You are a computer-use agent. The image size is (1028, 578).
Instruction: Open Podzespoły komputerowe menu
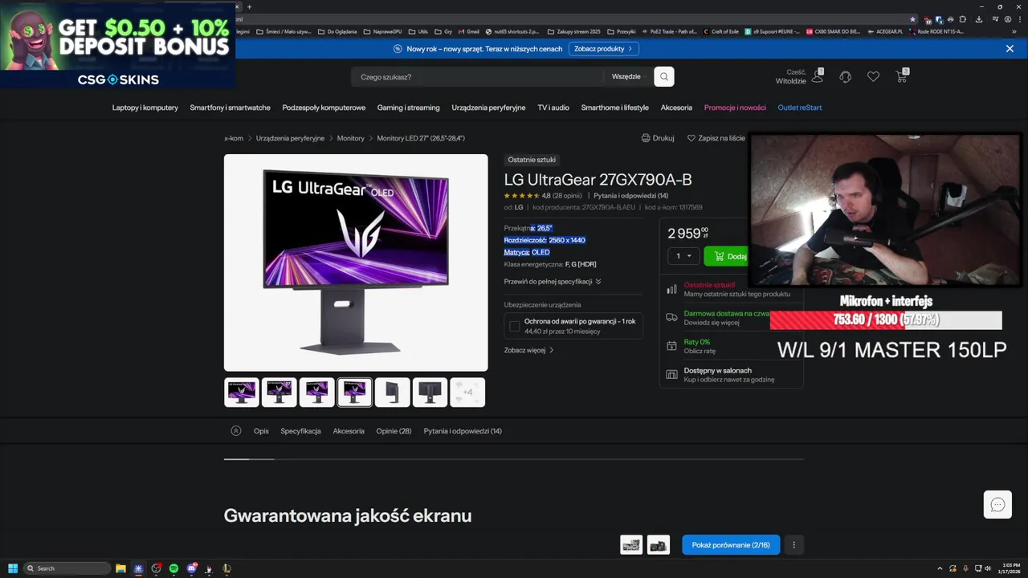[324, 108]
